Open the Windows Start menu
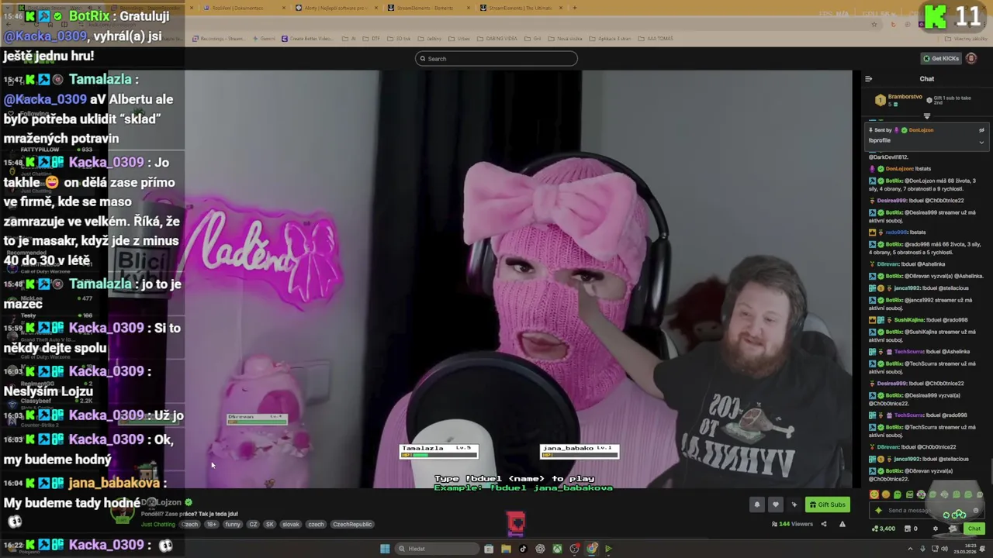 385,549
